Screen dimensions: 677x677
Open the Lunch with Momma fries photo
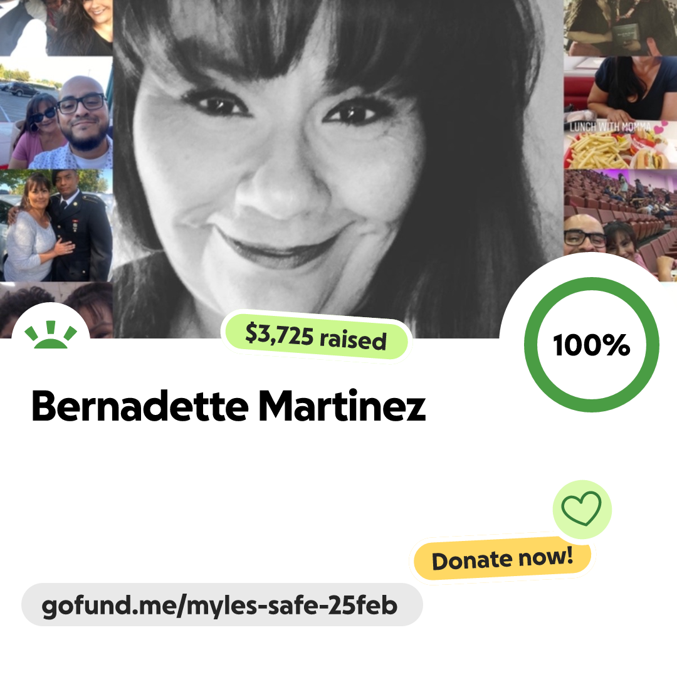pos(620,145)
